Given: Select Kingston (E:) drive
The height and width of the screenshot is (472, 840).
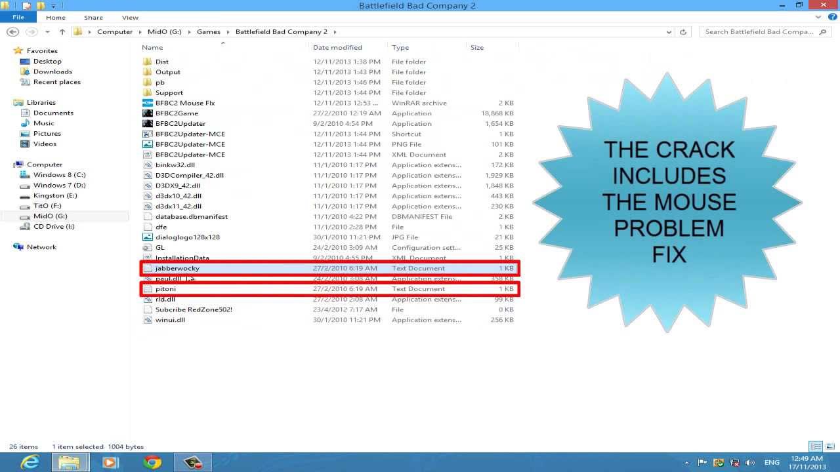Looking at the screenshot, I should [x=54, y=195].
